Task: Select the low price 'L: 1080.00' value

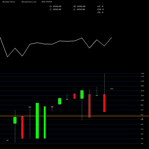Action: pyautogui.click(x=79, y=10)
